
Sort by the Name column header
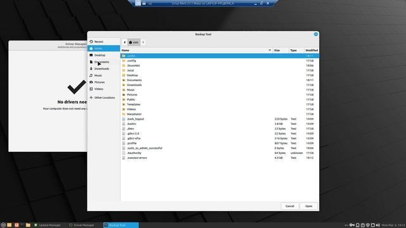pyautogui.click(x=197, y=50)
